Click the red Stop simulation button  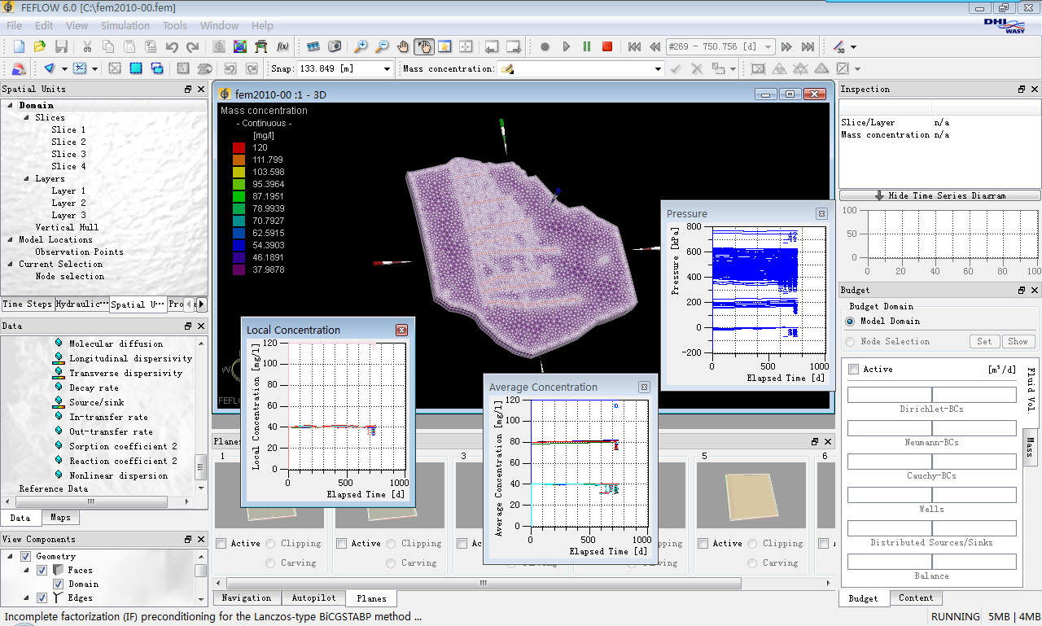tap(607, 47)
